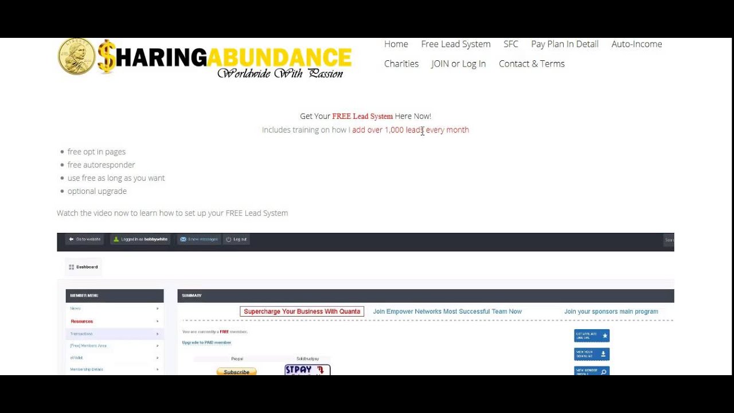The height and width of the screenshot is (413, 734).
Task: Click the green user icon beside Logged in
Action: tap(116, 239)
